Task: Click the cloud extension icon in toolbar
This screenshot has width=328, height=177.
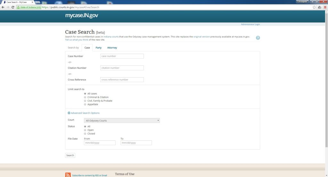Action: 319,7
